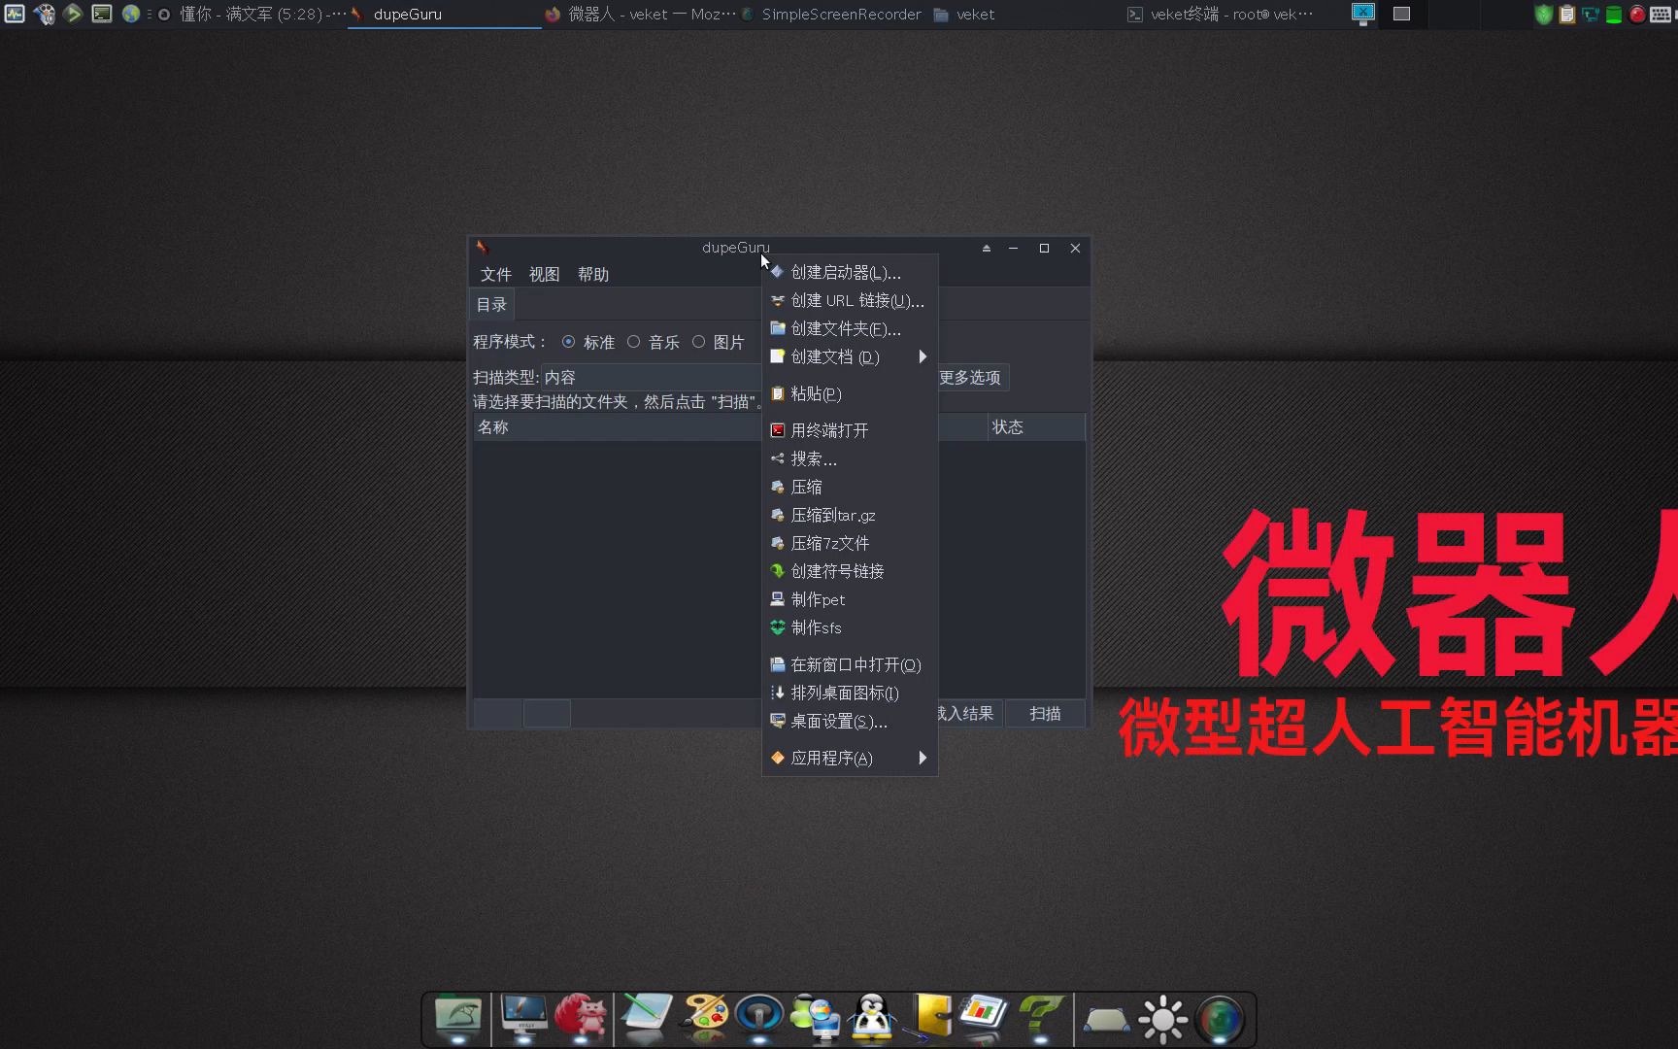Select the 标准 application mode radio
Viewport: 1678px width, 1049px height.
tap(588, 342)
